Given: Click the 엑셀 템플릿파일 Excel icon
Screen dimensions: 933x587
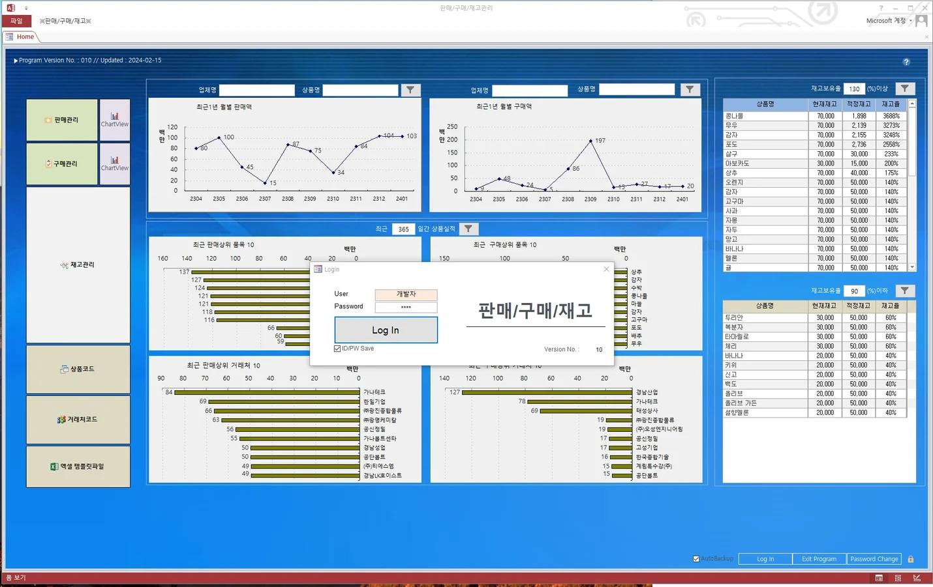Looking at the screenshot, I should 54,466.
